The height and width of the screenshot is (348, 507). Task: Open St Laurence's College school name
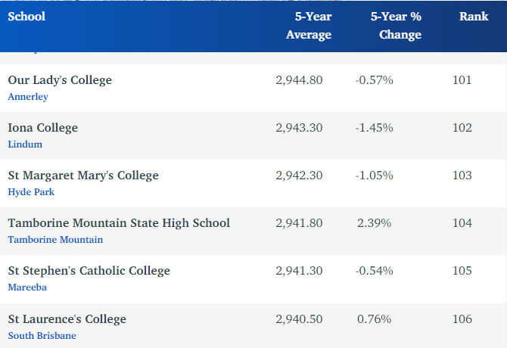(67, 318)
